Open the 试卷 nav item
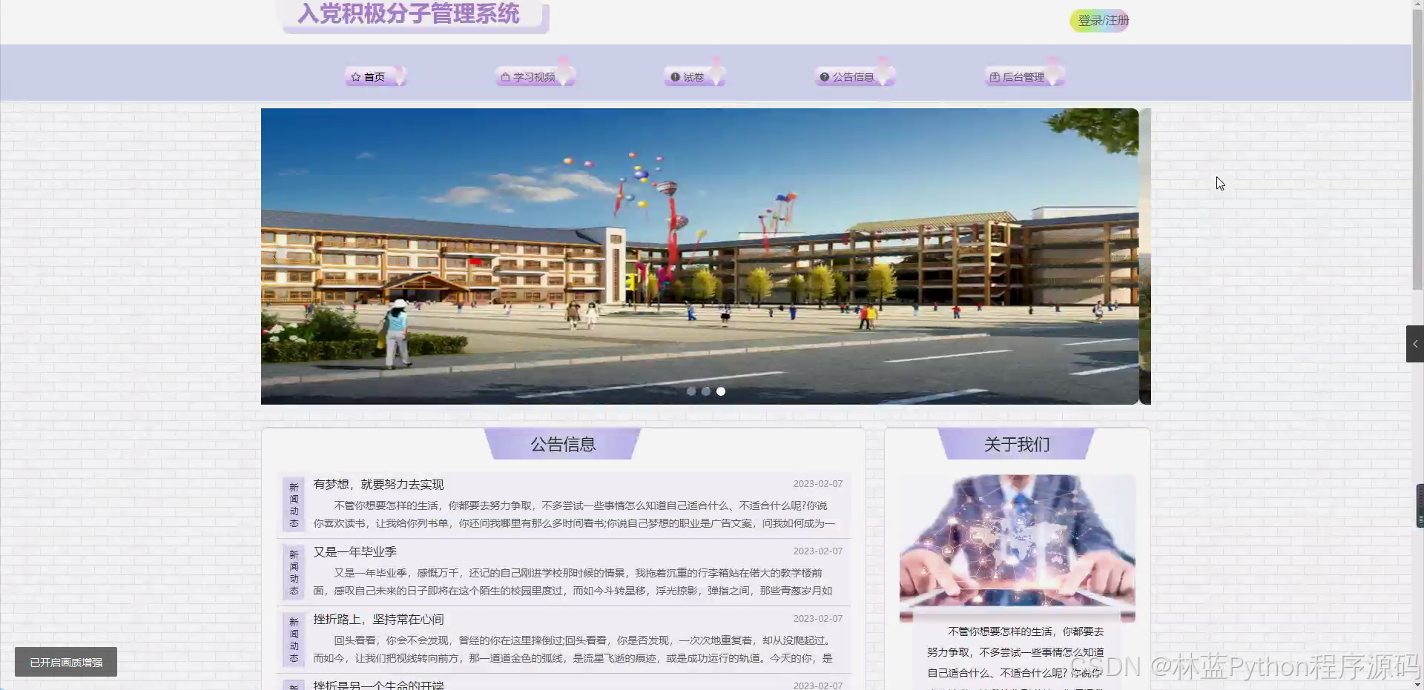The height and width of the screenshot is (690, 1424). click(x=693, y=76)
